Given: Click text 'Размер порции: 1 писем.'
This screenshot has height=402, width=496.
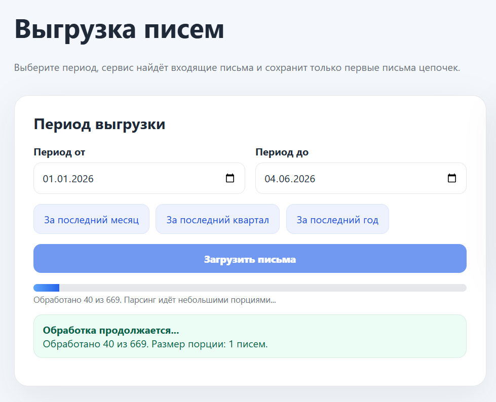Looking at the screenshot, I should click(x=209, y=344).
